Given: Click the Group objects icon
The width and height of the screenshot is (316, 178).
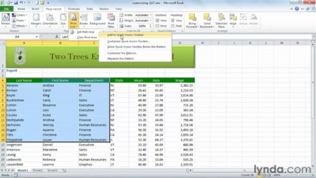Looking at the screenshot, I should 243,19.
